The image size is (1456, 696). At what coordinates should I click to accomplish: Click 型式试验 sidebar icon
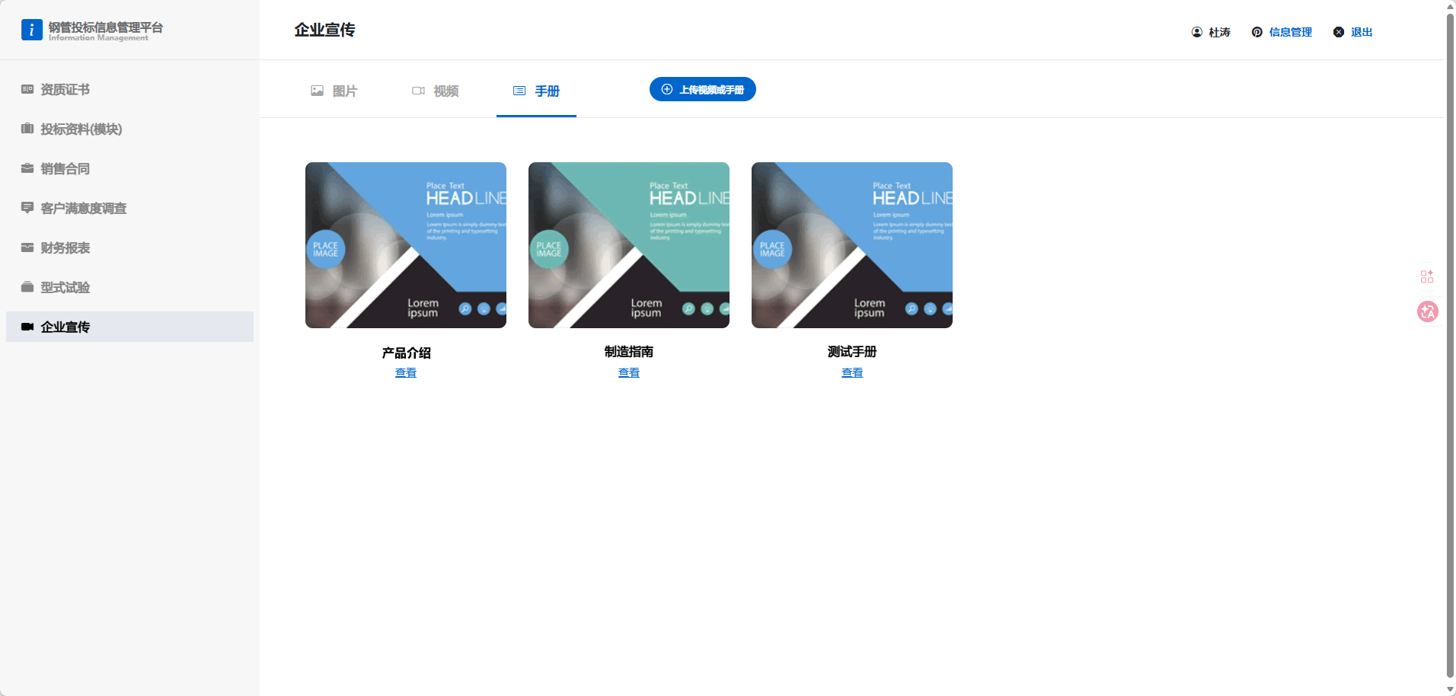pyautogui.click(x=27, y=287)
